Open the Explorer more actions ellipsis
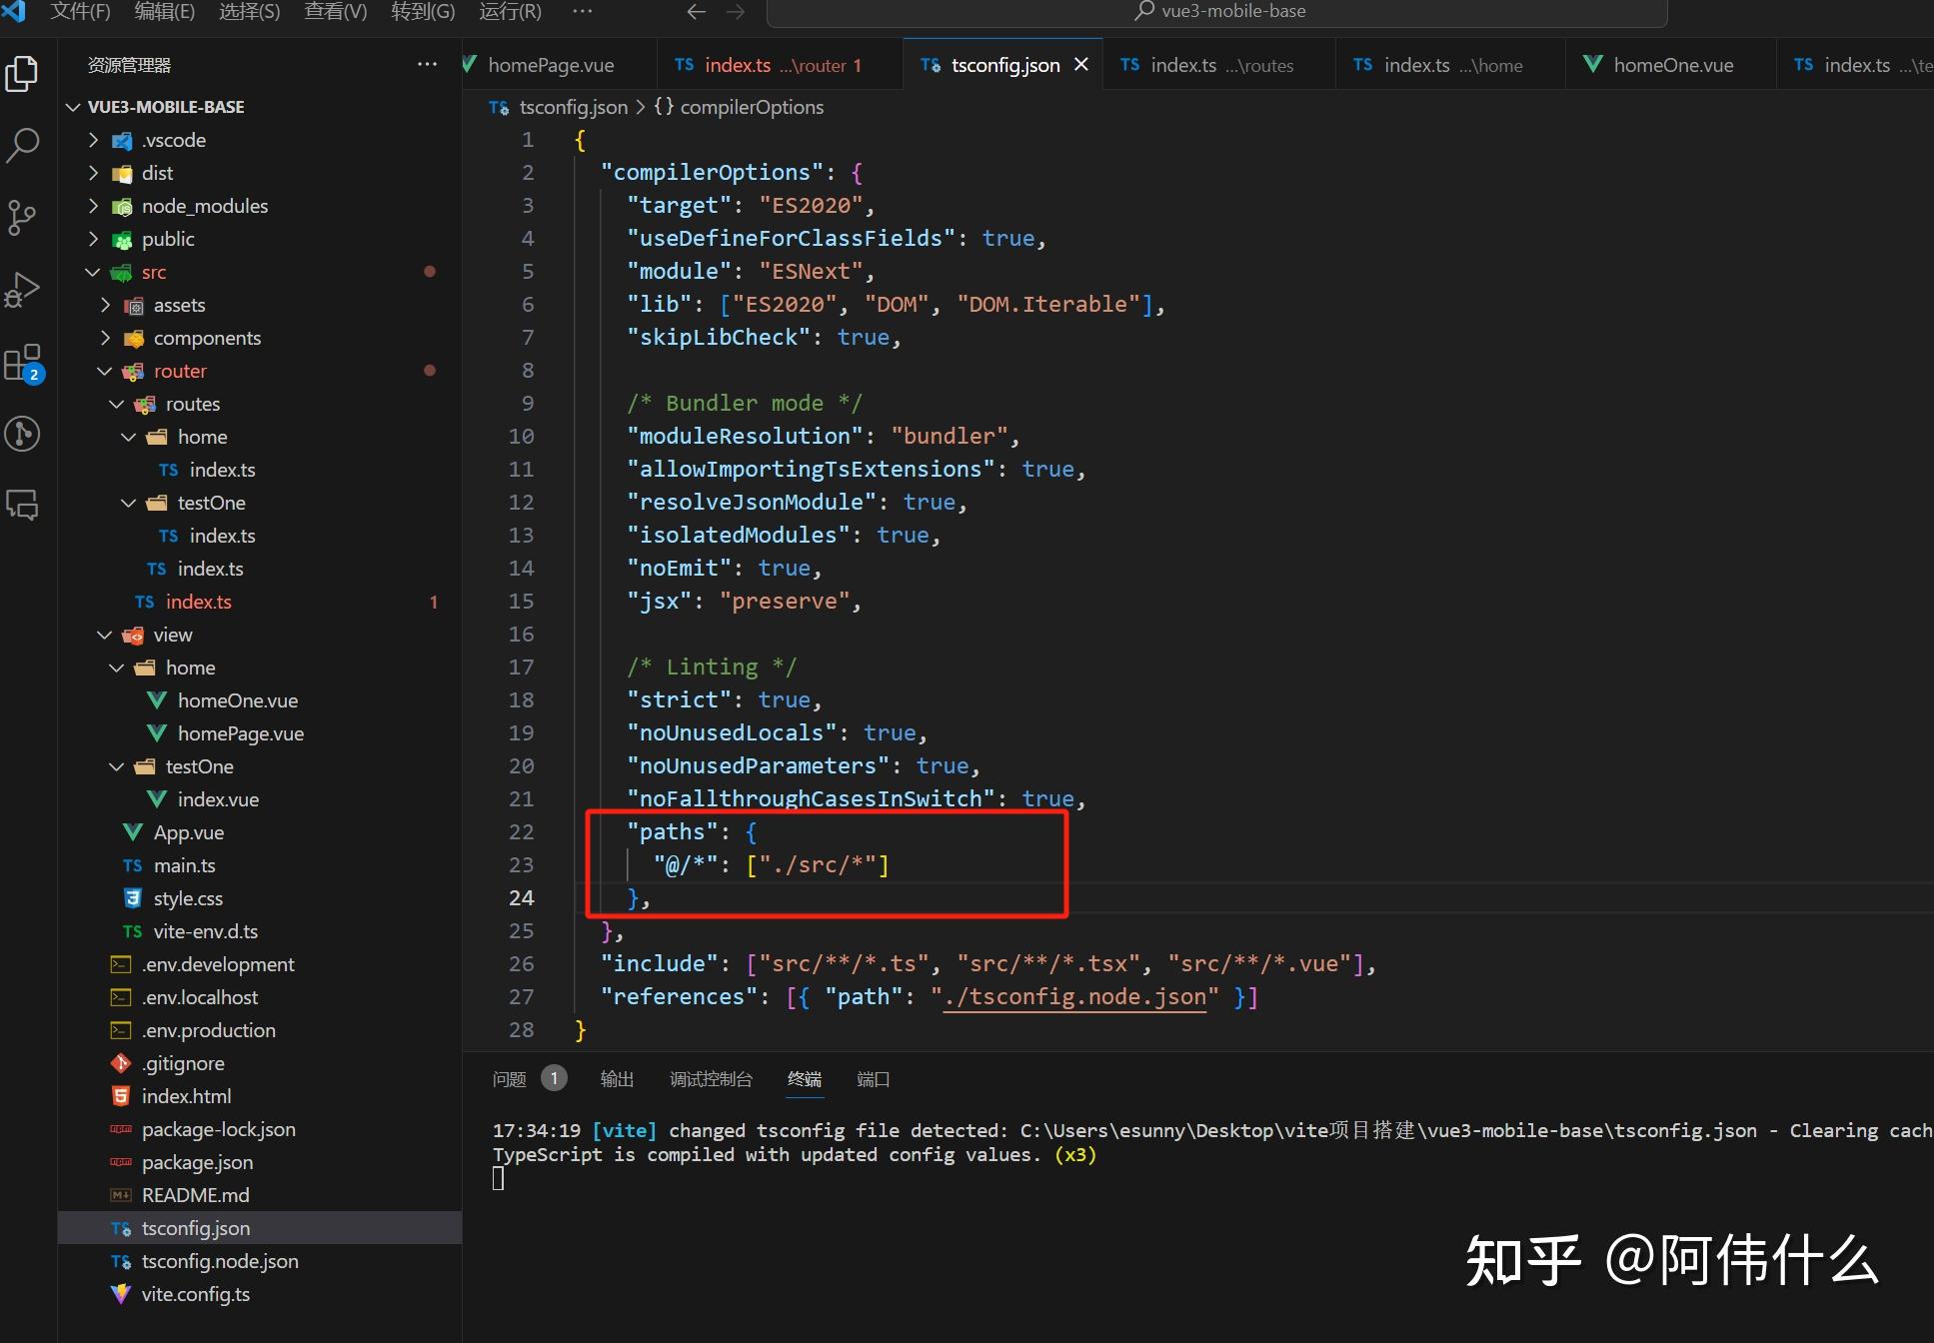Screen dimensions: 1934x1343 click(x=427, y=64)
